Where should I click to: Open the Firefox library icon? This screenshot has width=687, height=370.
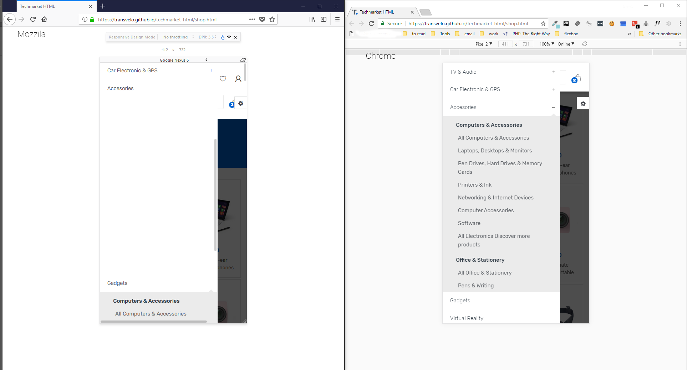[x=312, y=19]
